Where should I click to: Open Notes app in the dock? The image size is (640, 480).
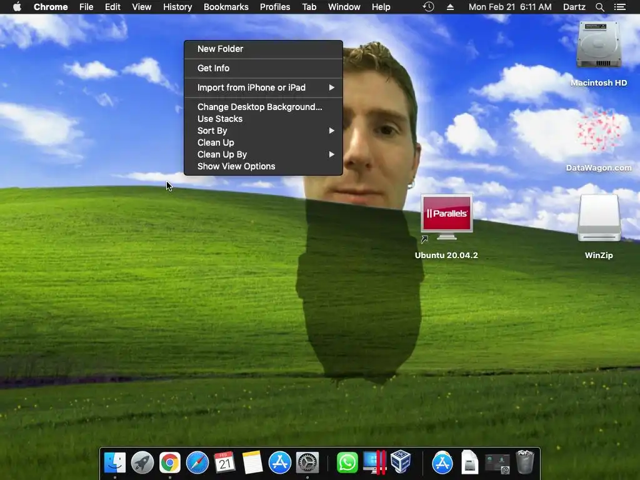[252, 462]
